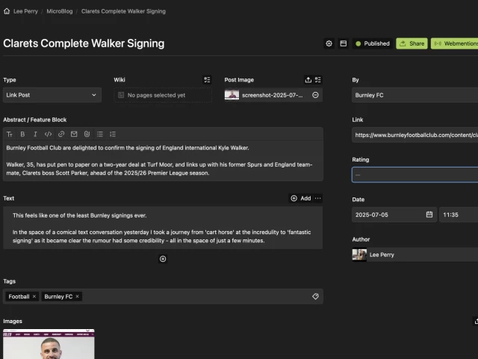Image resolution: width=478 pixels, height=359 pixels.
Task: Click the green Share button
Action: (x=412, y=43)
